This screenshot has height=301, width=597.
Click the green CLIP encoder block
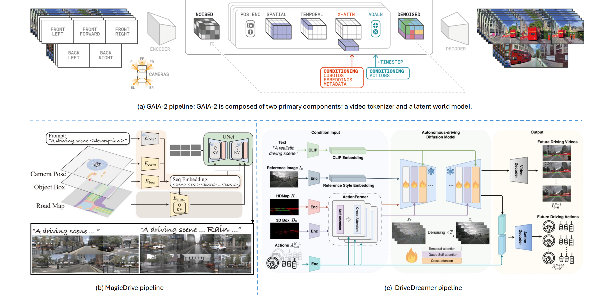click(313, 150)
